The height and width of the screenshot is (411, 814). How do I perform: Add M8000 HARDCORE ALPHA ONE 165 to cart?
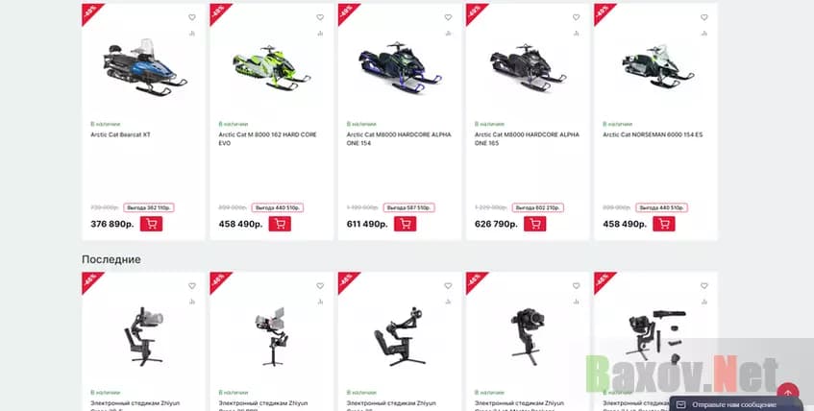[x=534, y=224]
